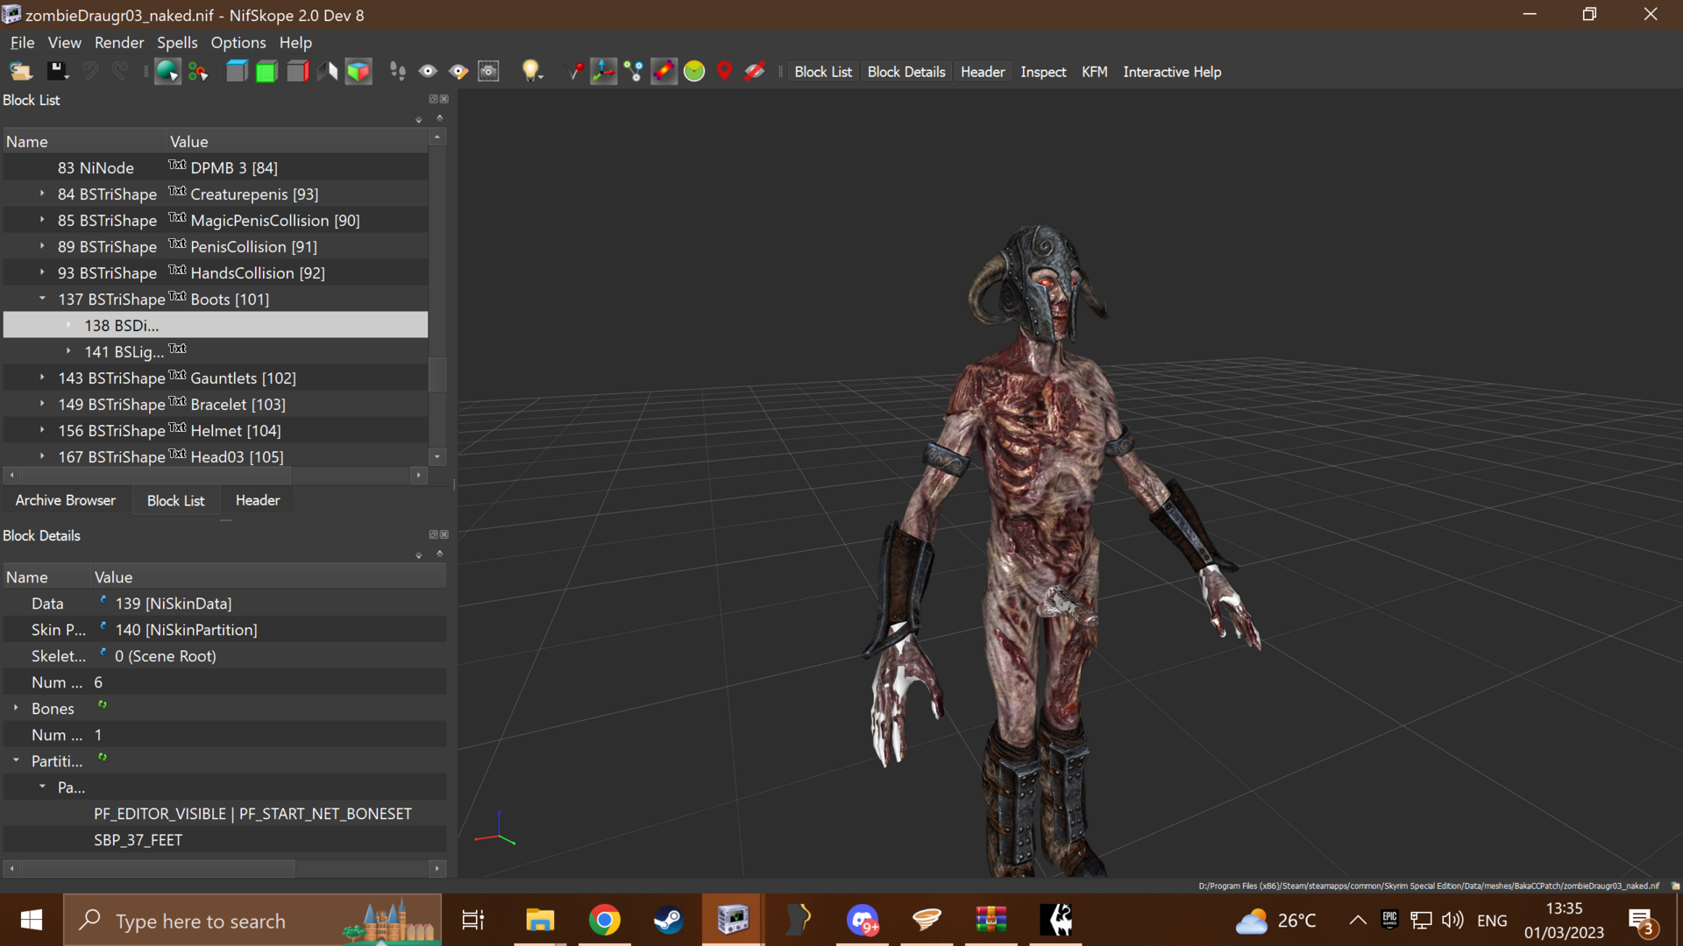Open the View menu
Screen dimensions: 1683x946
64,42
